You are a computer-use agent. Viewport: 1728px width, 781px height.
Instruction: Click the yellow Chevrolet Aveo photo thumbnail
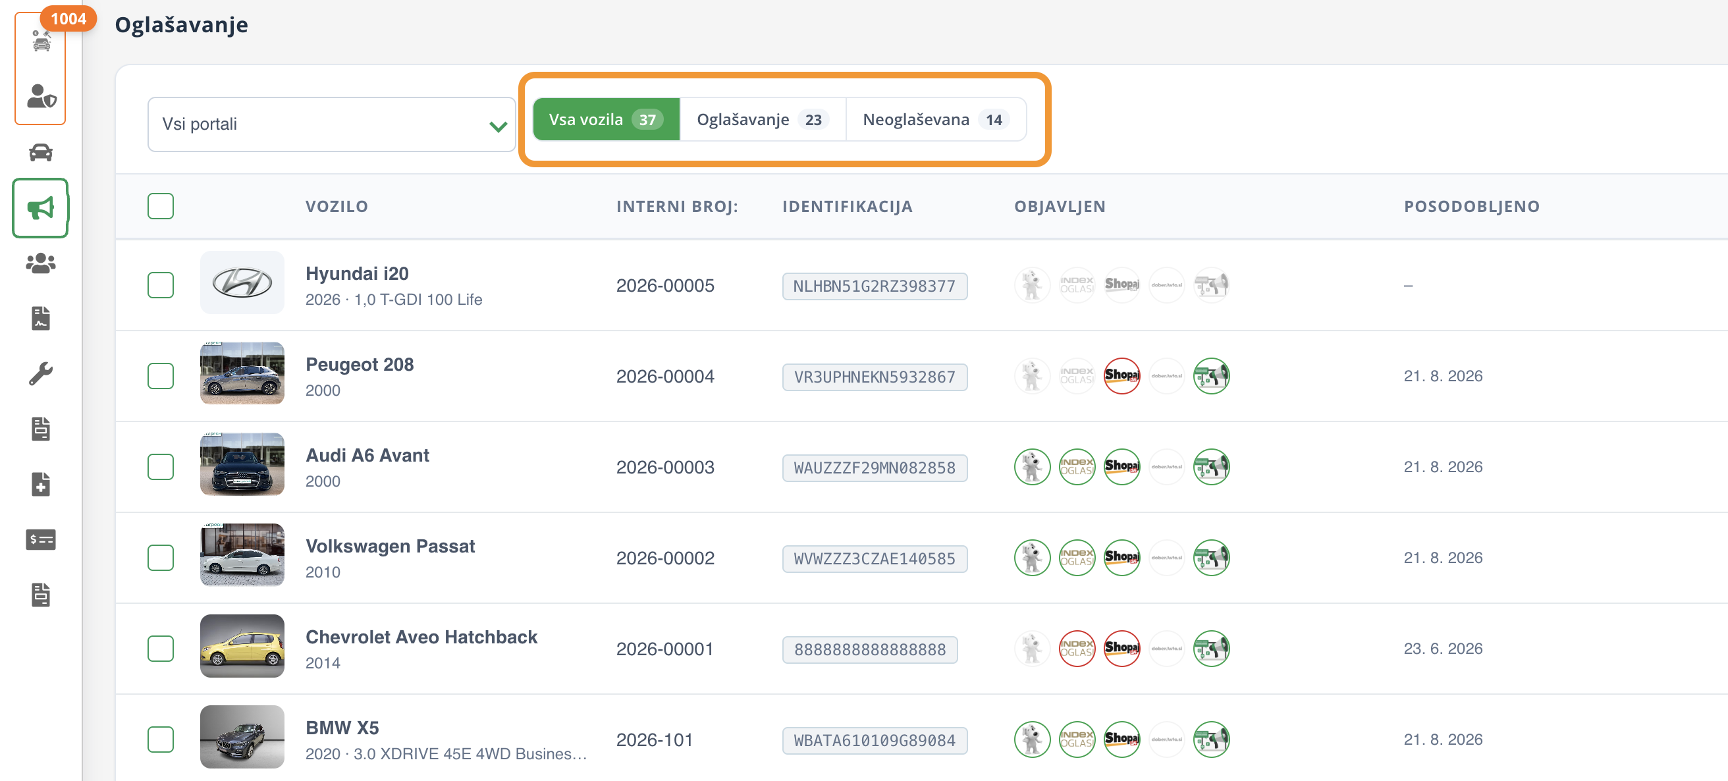242,646
